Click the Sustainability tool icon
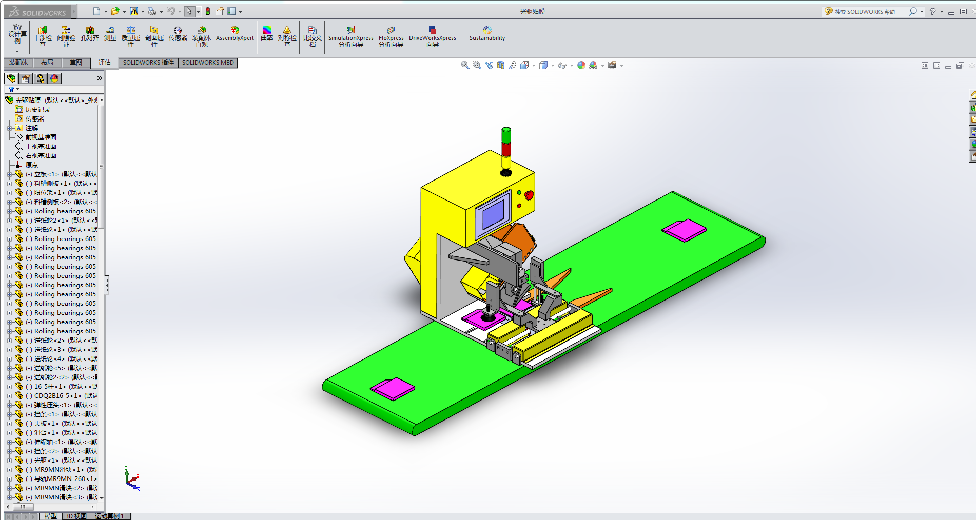This screenshot has width=976, height=520. coord(487,34)
